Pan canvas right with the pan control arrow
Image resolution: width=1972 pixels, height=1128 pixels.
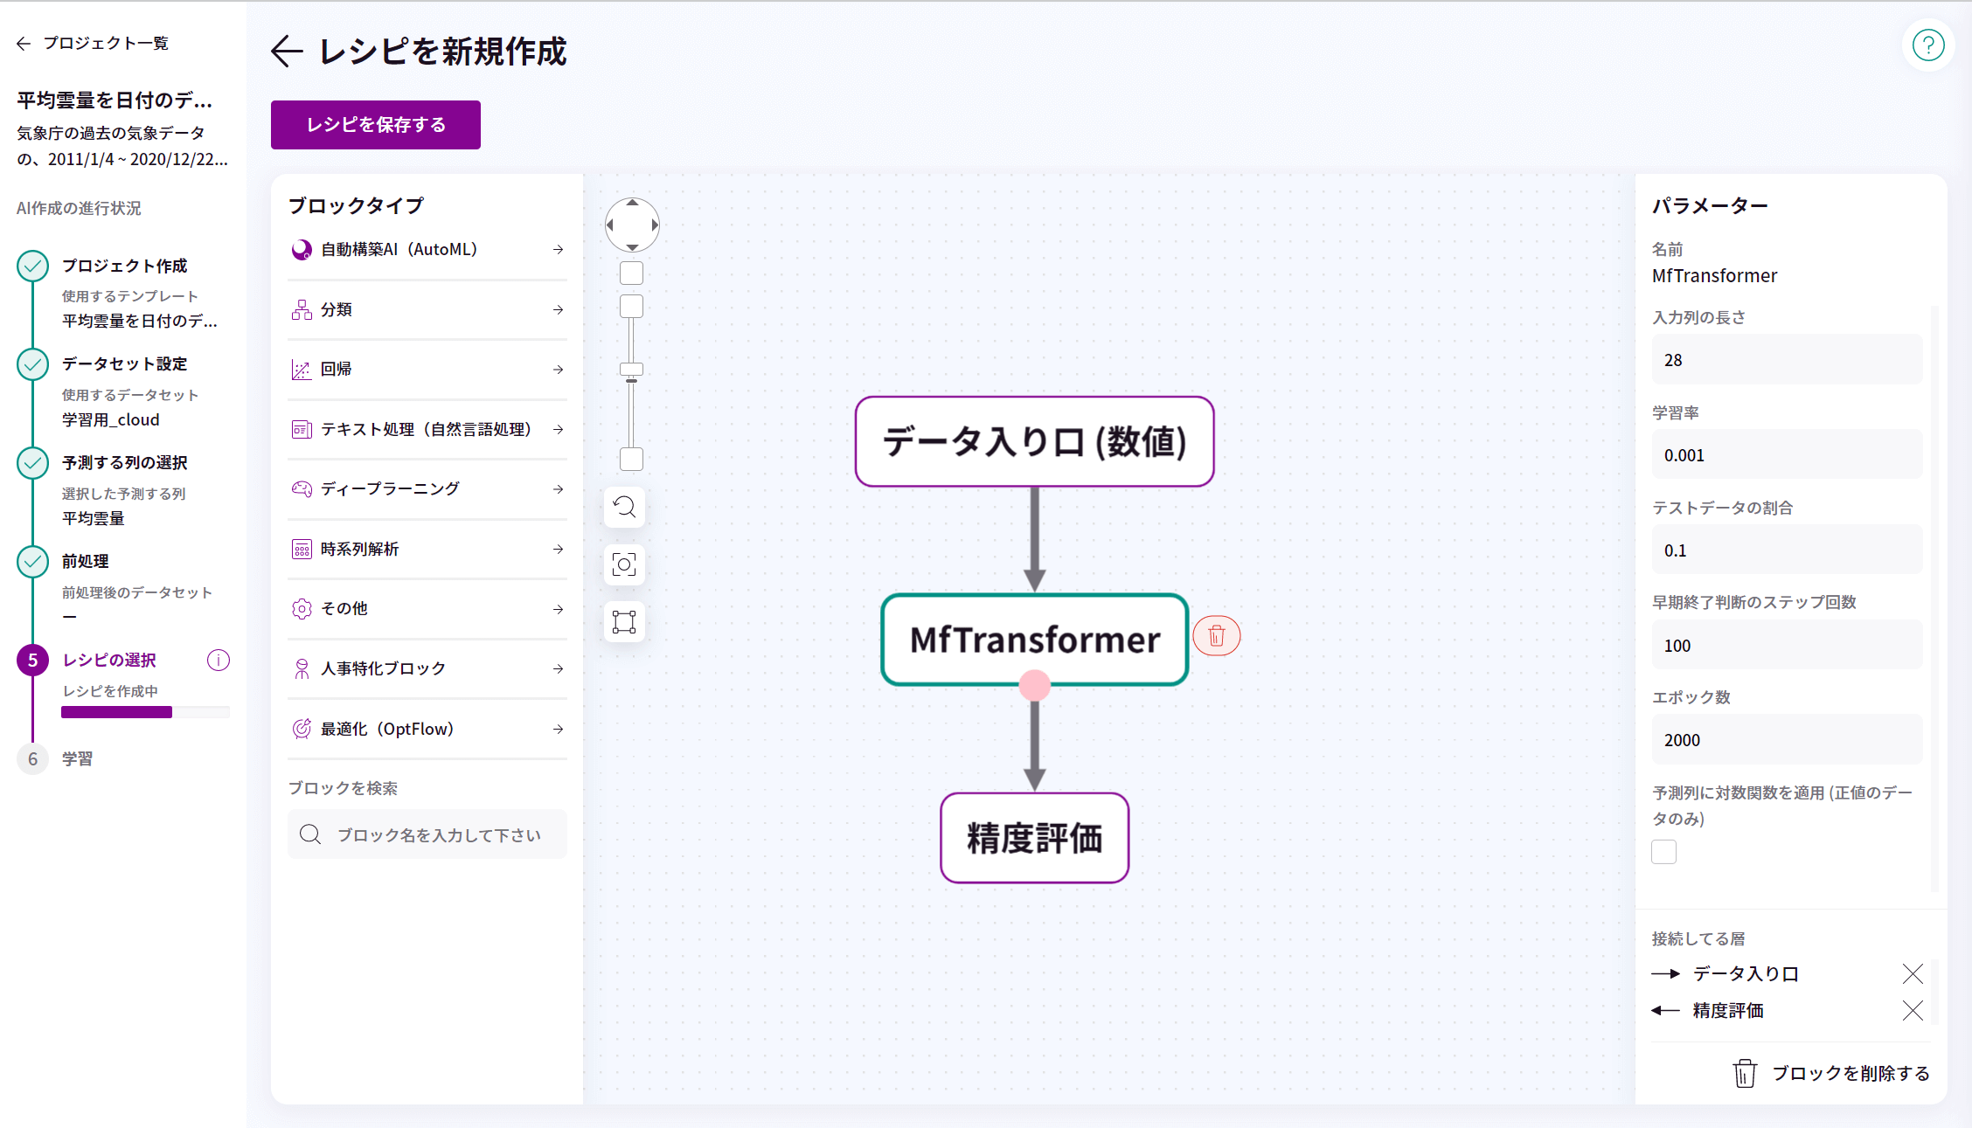655,225
